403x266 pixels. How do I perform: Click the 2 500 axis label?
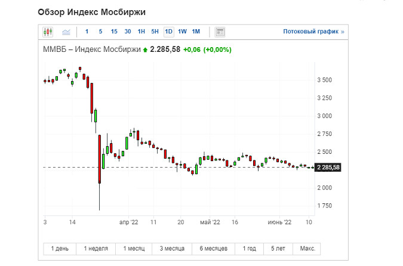click(324, 152)
